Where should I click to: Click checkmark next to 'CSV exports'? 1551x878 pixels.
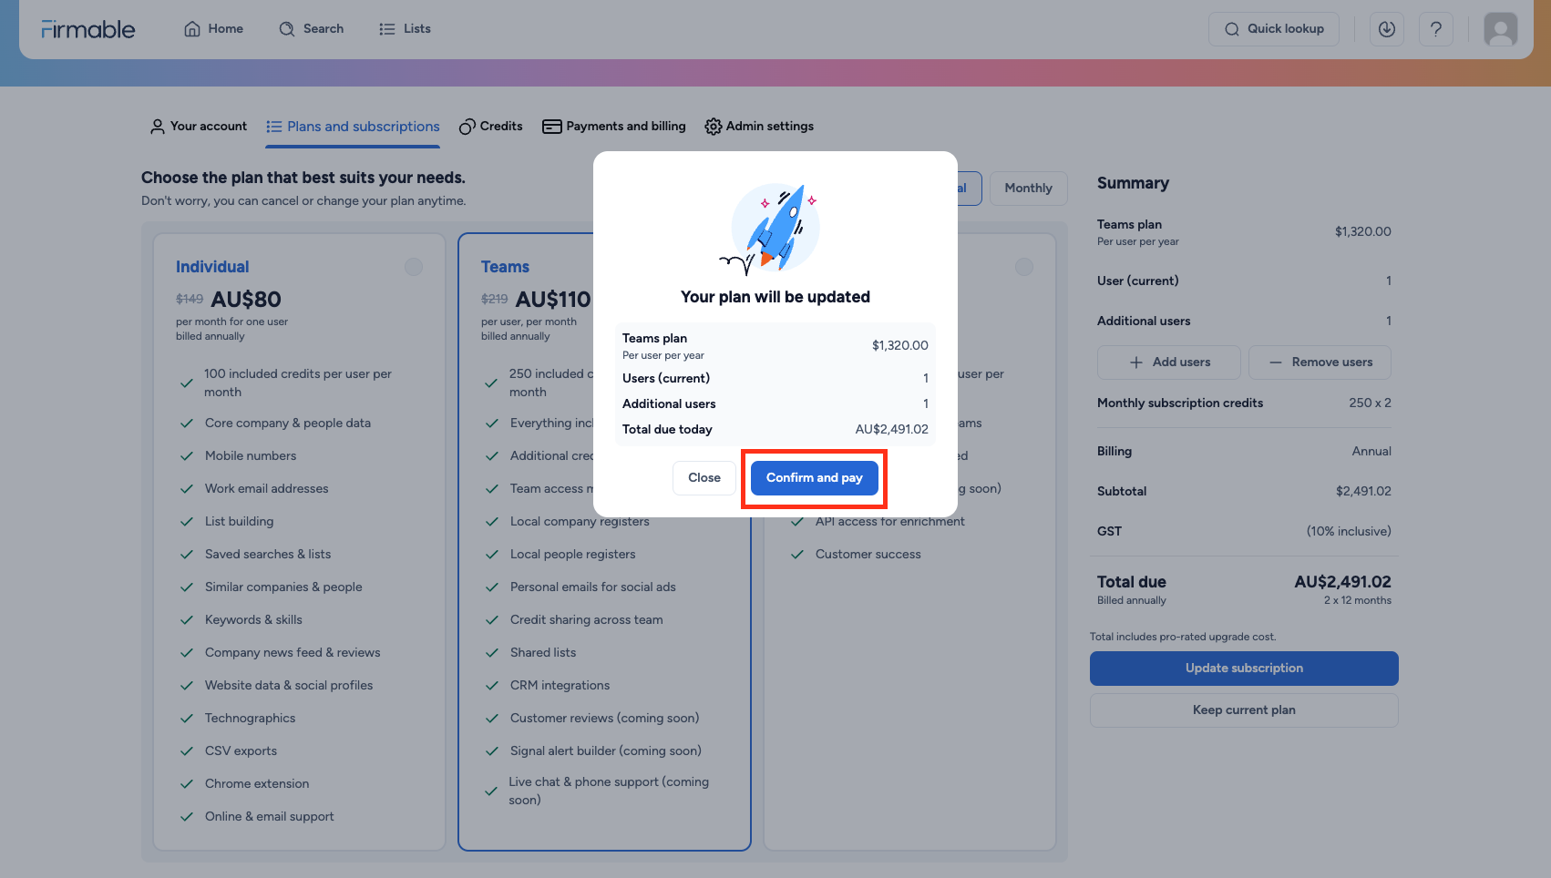[187, 751]
